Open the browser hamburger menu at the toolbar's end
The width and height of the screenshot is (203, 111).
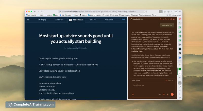pyautogui.click(x=180, y=12)
